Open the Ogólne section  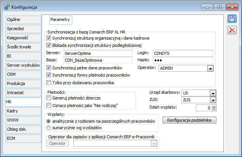23,19
